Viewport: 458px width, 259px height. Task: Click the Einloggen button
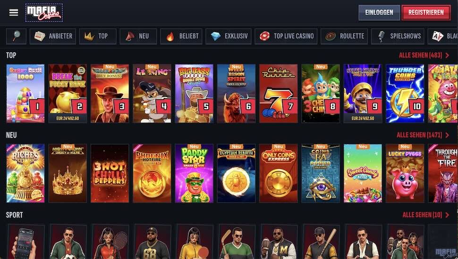[379, 13]
